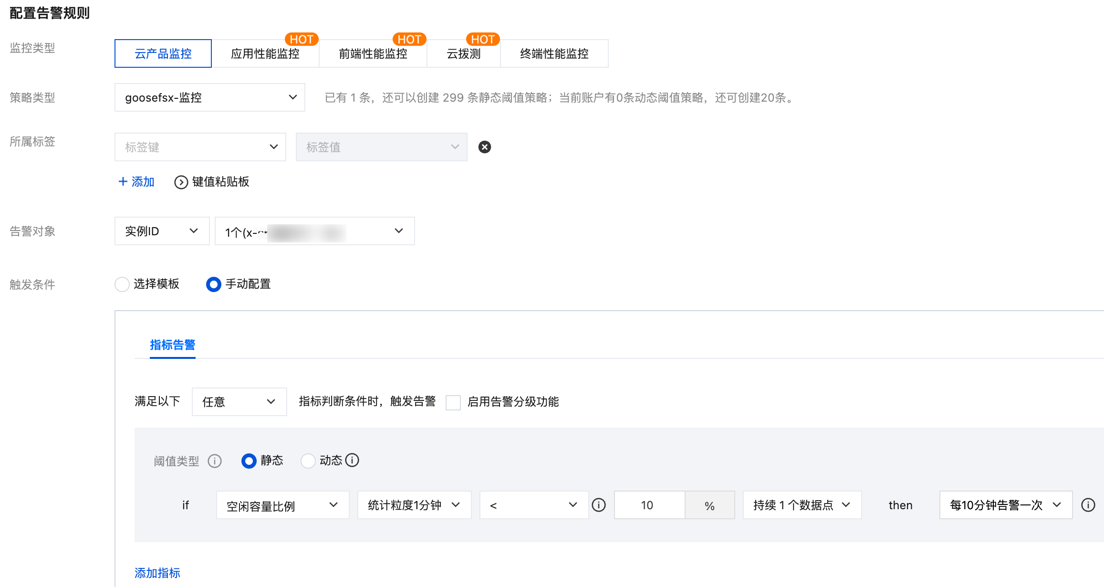
Task: Click the 键值粘贴板 clipboard arrow icon
Action: click(181, 182)
